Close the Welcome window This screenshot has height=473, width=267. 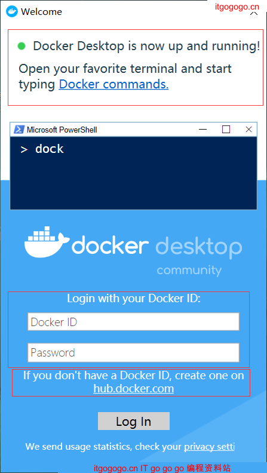click(254, 13)
